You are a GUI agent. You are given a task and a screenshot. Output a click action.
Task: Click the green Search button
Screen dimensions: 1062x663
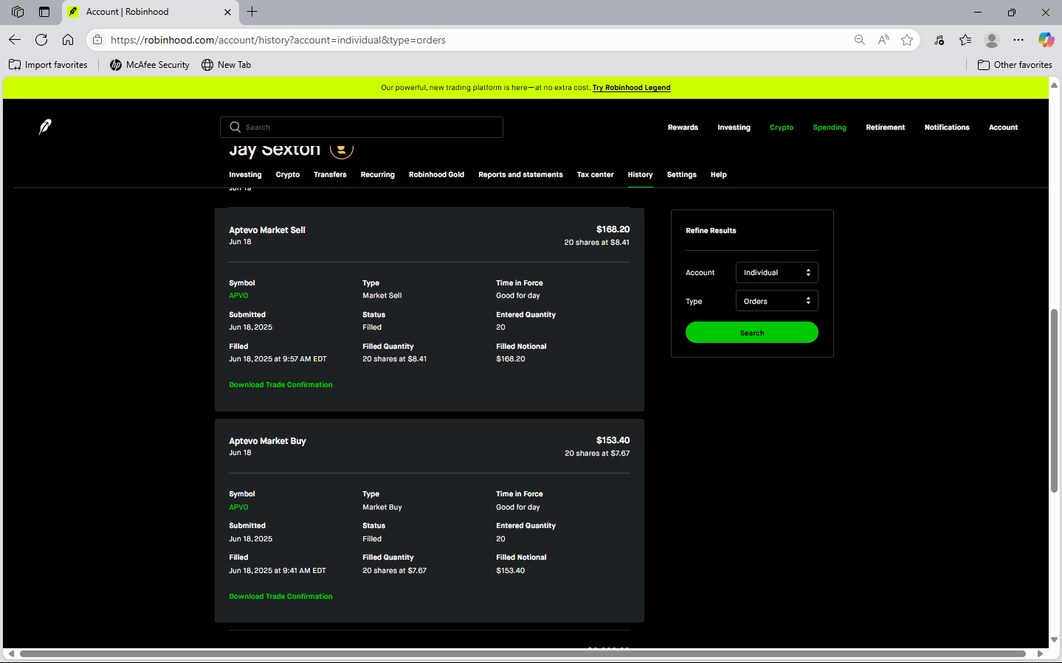(x=751, y=333)
